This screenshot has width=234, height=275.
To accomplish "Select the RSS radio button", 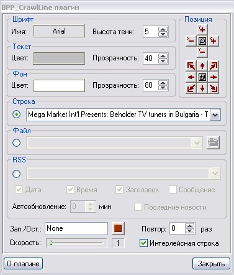I will [x=17, y=174].
